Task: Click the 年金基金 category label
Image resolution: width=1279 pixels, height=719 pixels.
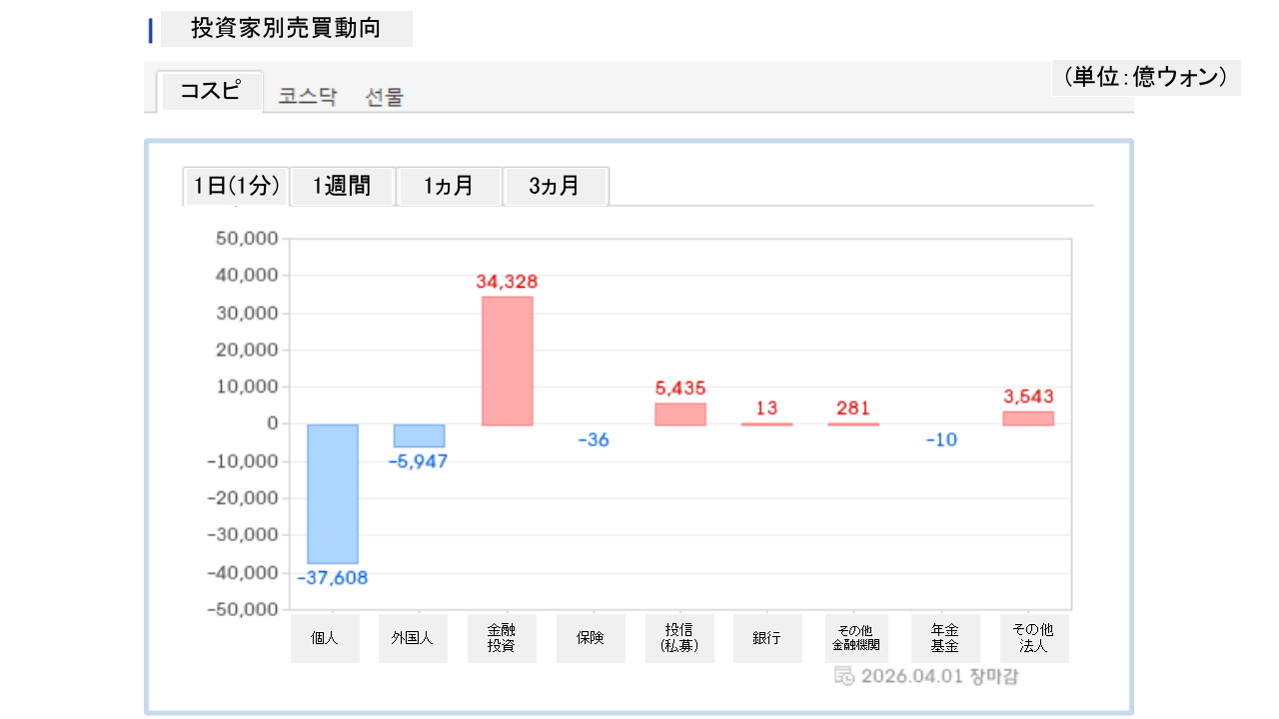Action: [945, 638]
